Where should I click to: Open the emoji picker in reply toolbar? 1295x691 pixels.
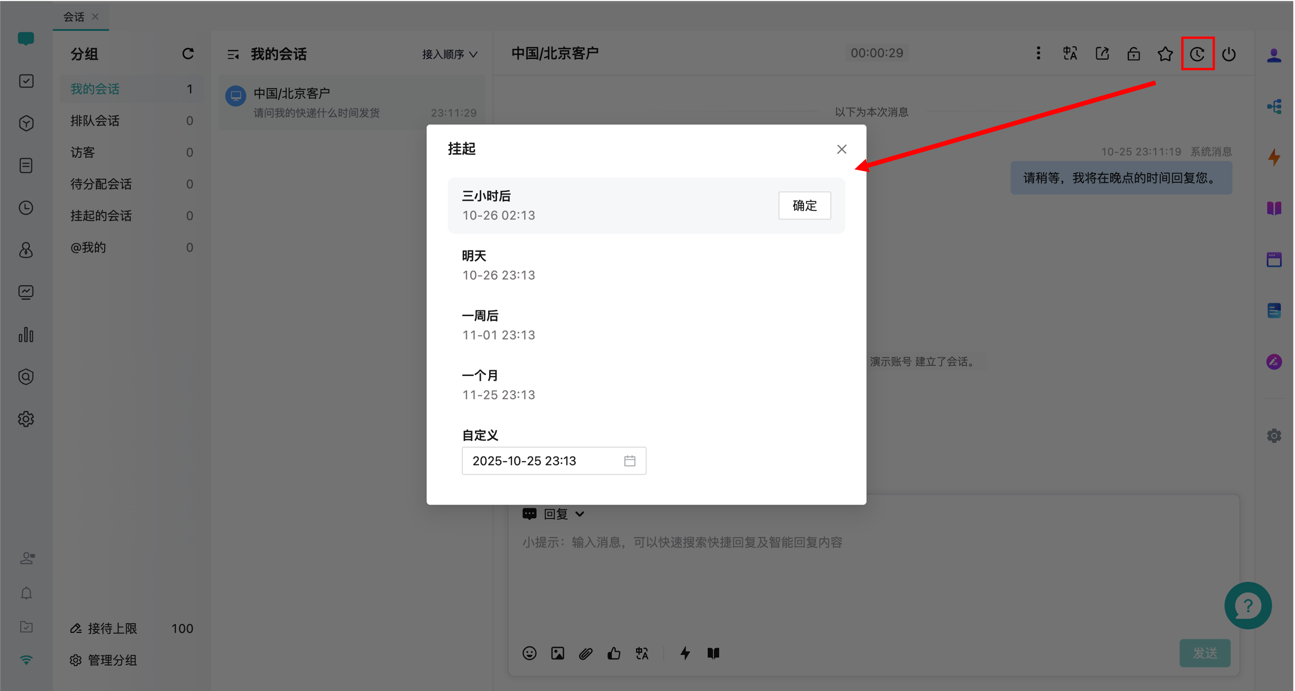click(x=529, y=653)
